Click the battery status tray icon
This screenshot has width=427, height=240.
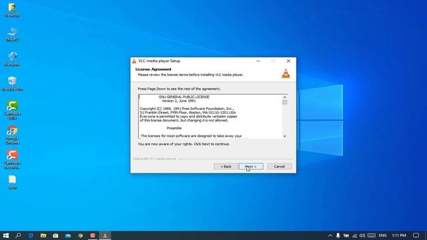346,235
